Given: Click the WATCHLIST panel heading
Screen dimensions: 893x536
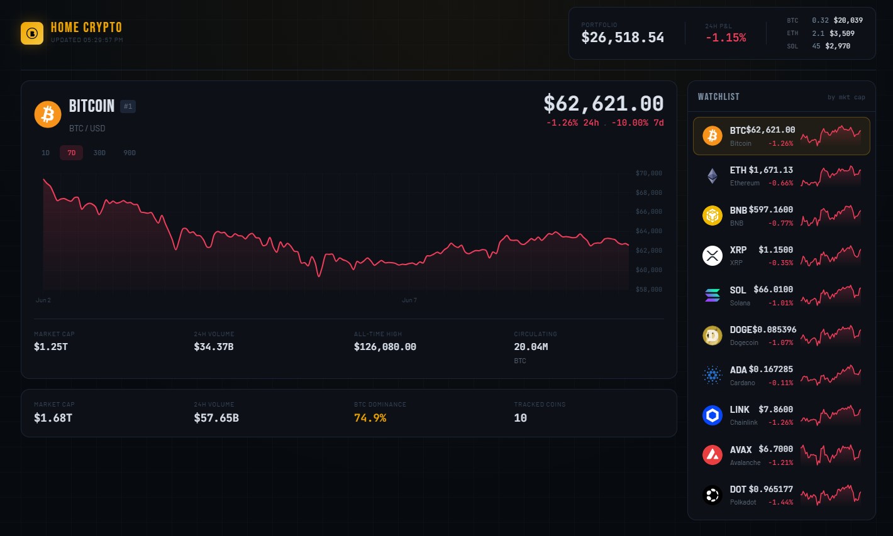Looking at the screenshot, I should tap(719, 97).
